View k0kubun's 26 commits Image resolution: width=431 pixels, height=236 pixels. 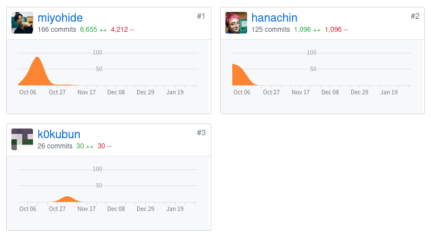(x=55, y=146)
